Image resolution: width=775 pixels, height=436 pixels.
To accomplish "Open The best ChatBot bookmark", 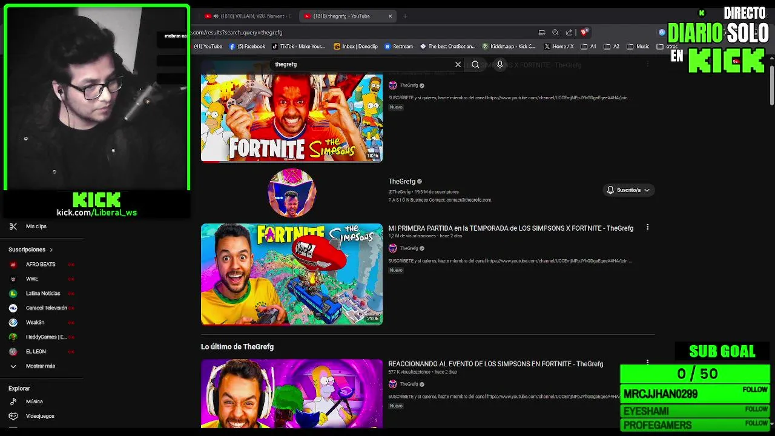I will 447,47.
